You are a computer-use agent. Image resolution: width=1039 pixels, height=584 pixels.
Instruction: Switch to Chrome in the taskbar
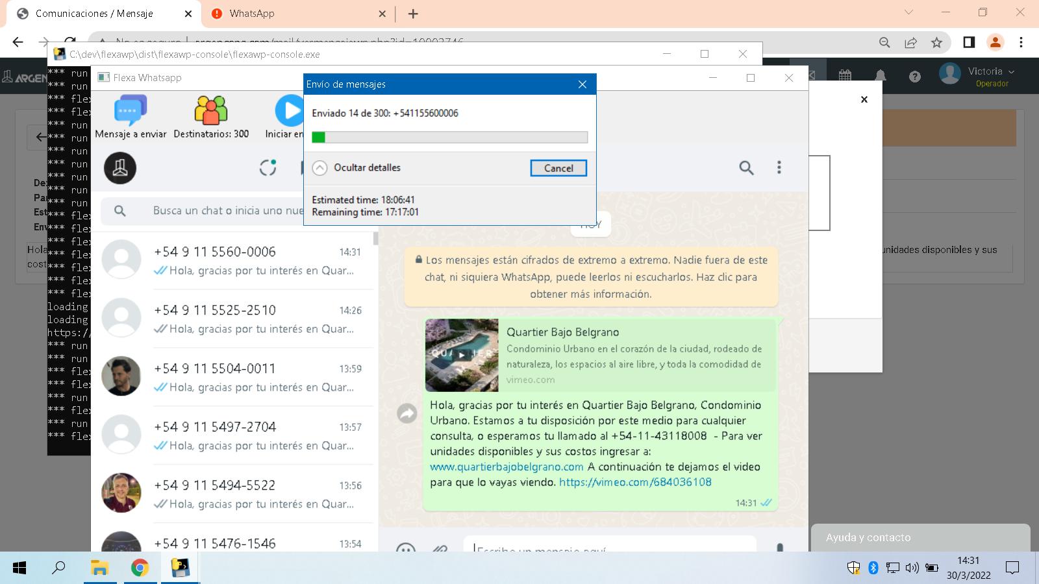140,568
